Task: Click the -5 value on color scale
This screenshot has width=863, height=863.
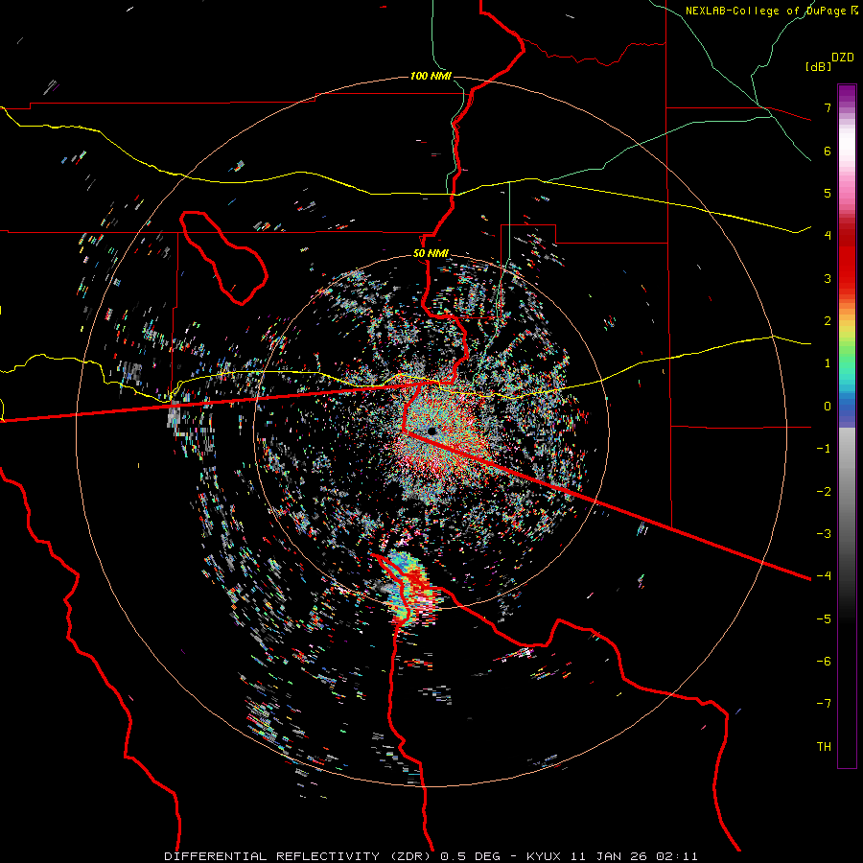Action: pos(824,619)
